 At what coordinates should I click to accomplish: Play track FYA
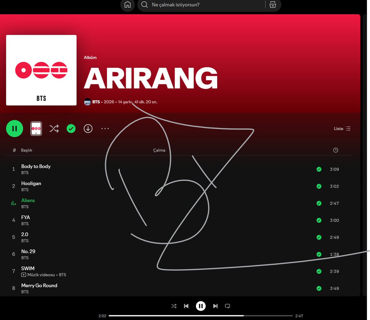(26, 217)
